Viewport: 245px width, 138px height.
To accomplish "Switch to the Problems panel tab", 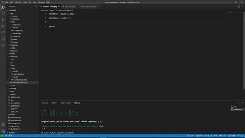I will 45,103.
